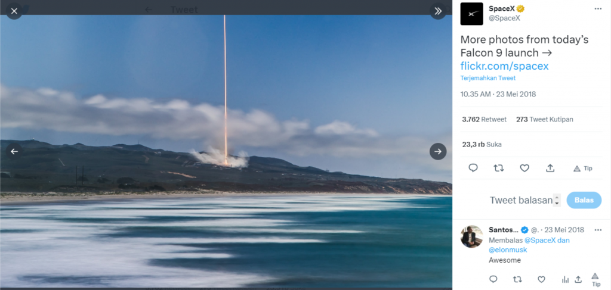Screen dimensions: 611x290
Task: View the 273 Tweet Kutipan list
Action: click(x=544, y=119)
